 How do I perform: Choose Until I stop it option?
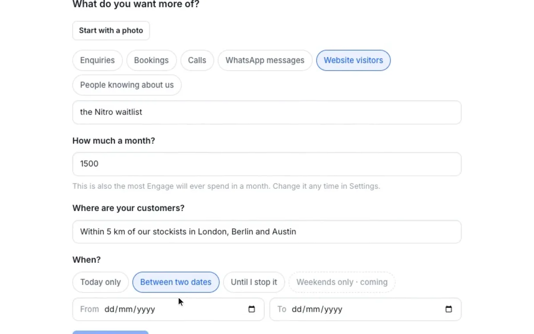pyautogui.click(x=254, y=282)
